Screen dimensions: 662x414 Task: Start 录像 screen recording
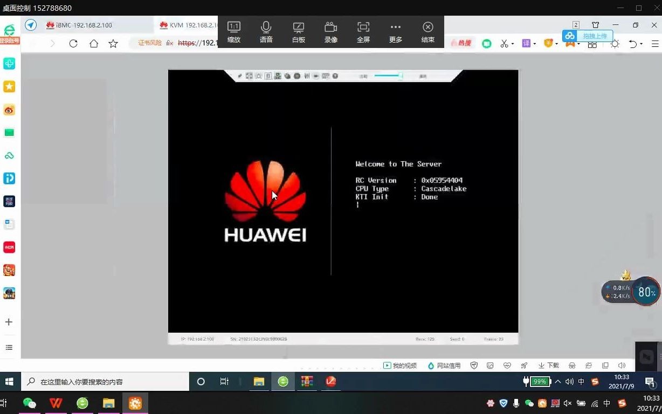tap(331, 32)
